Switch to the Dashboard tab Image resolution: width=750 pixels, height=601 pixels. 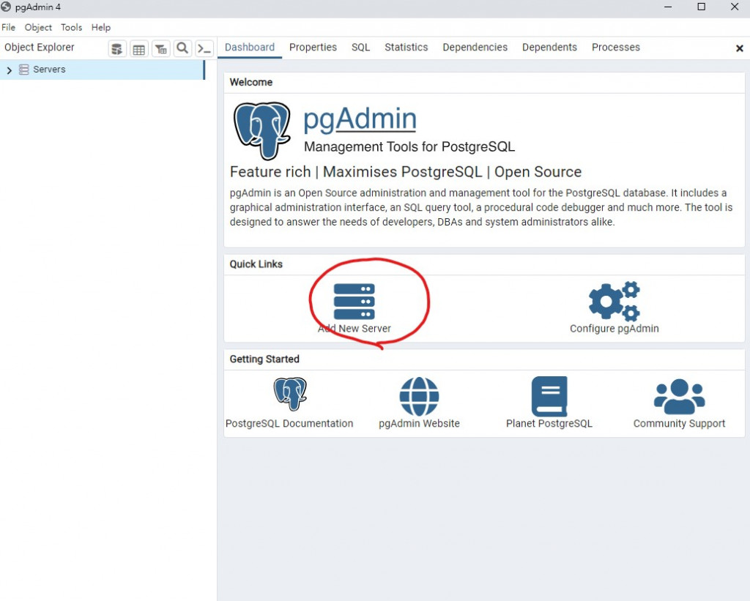(250, 48)
